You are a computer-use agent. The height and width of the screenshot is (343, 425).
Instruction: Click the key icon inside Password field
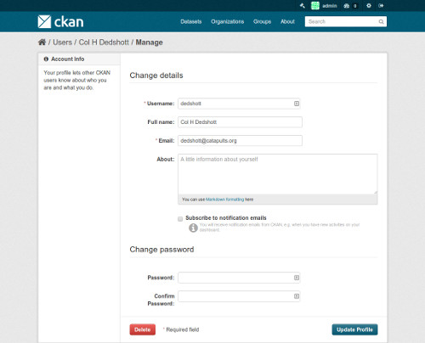(x=297, y=278)
